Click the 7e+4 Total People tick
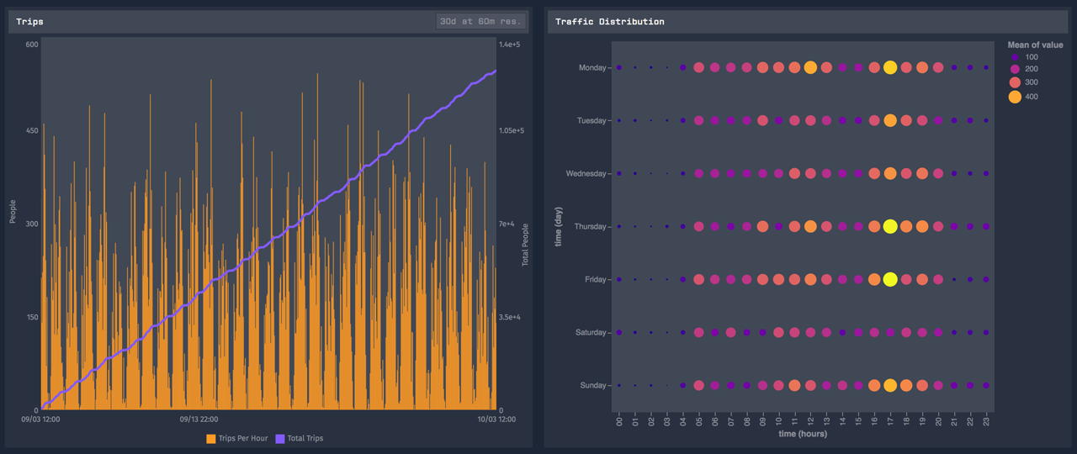The width and height of the screenshot is (1077, 454). point(507,224)
